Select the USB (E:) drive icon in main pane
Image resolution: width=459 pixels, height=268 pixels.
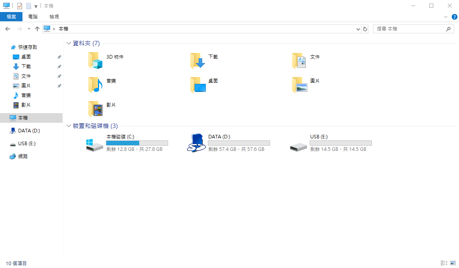[x=298, y=147]
